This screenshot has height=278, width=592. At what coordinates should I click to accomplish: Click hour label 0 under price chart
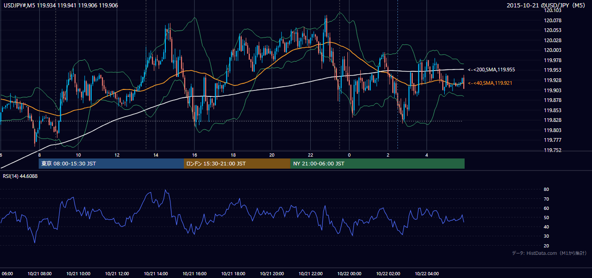(349, 155)
